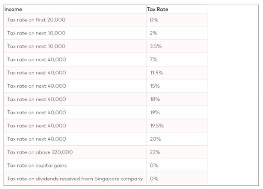Click the 3.5% tax rate cell

tap(155, 46)
